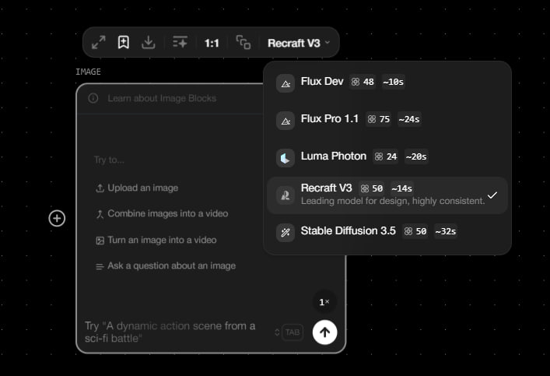Open the Recraft V3 model dropdown

coord(299,43)
